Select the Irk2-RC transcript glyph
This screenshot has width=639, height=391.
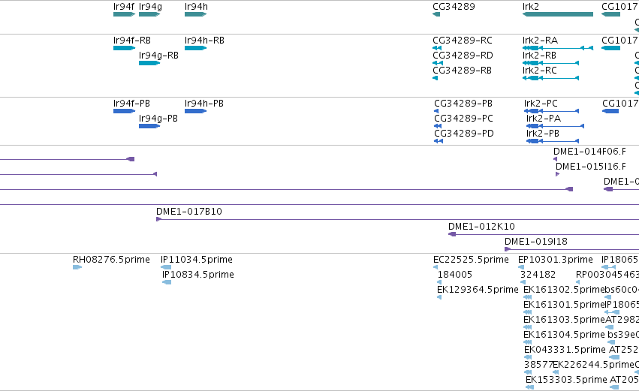coord(550,78)
